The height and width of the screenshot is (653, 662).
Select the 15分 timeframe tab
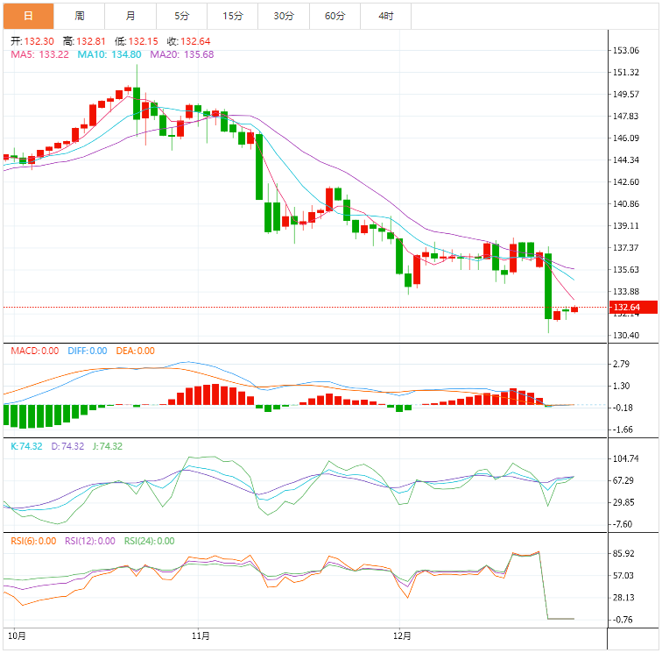[232, 16]
